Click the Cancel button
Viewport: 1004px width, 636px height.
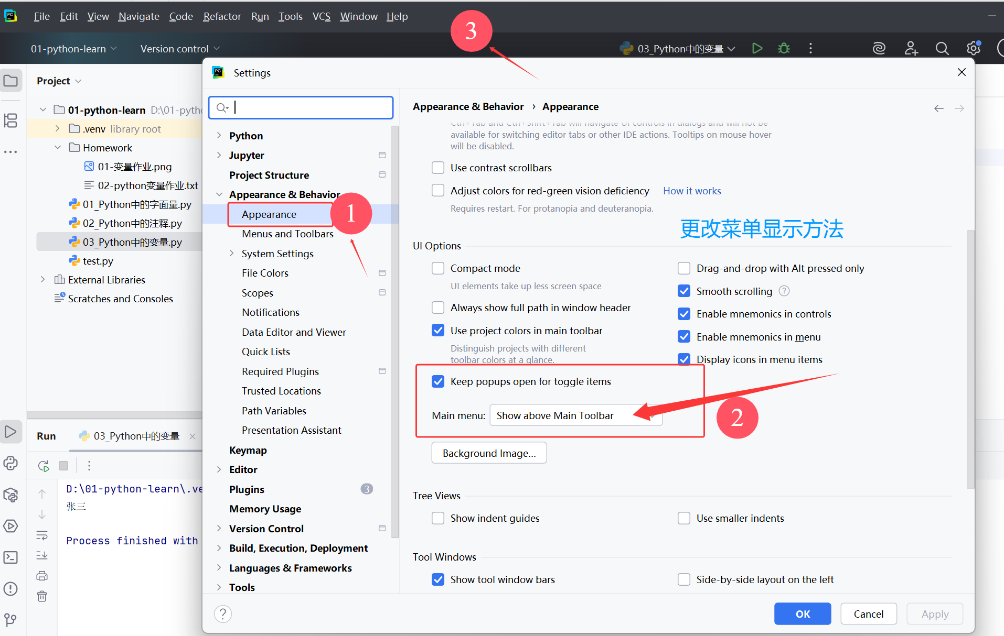868,614
